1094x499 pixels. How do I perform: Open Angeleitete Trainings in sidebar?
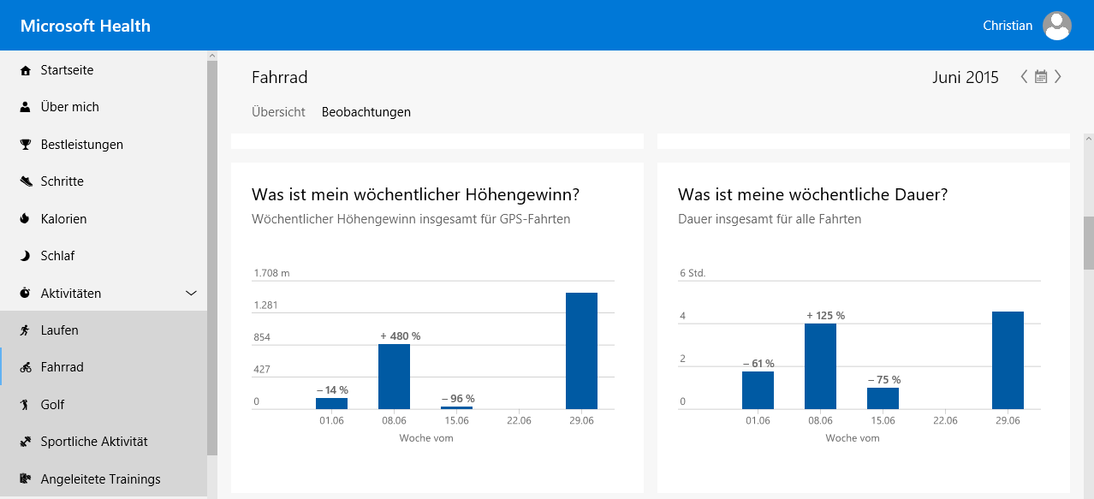click(100, 479)
